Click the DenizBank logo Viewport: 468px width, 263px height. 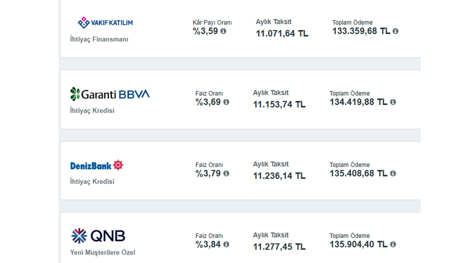[x=97, y=165]
